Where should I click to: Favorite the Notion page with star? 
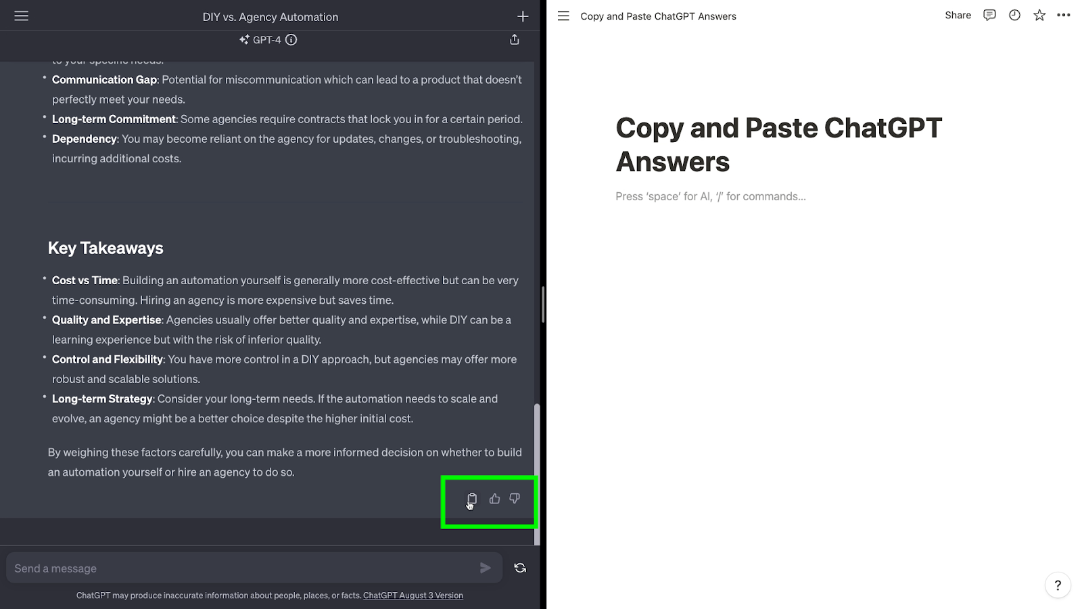point(1039,15)
